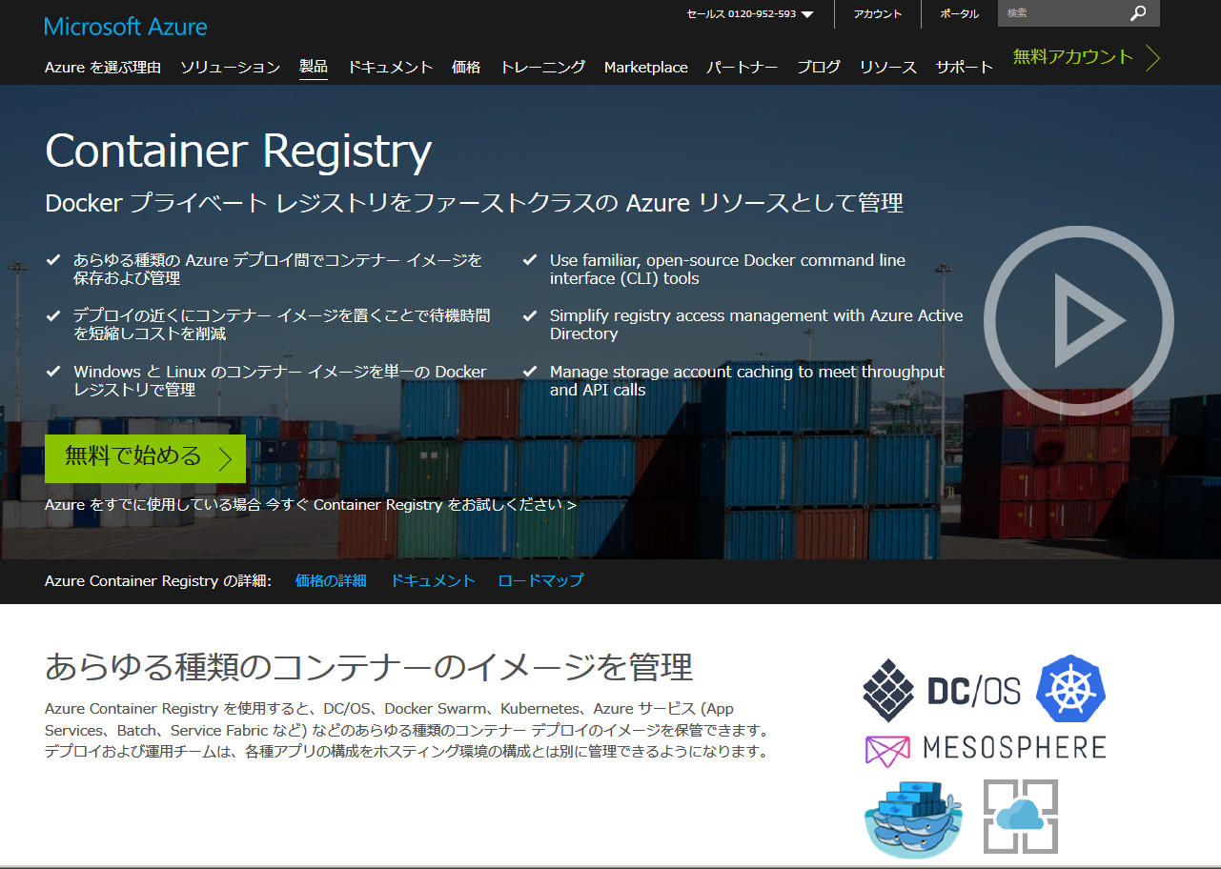
Task: Click the green 無料で始める button
Action: (145, 458)
